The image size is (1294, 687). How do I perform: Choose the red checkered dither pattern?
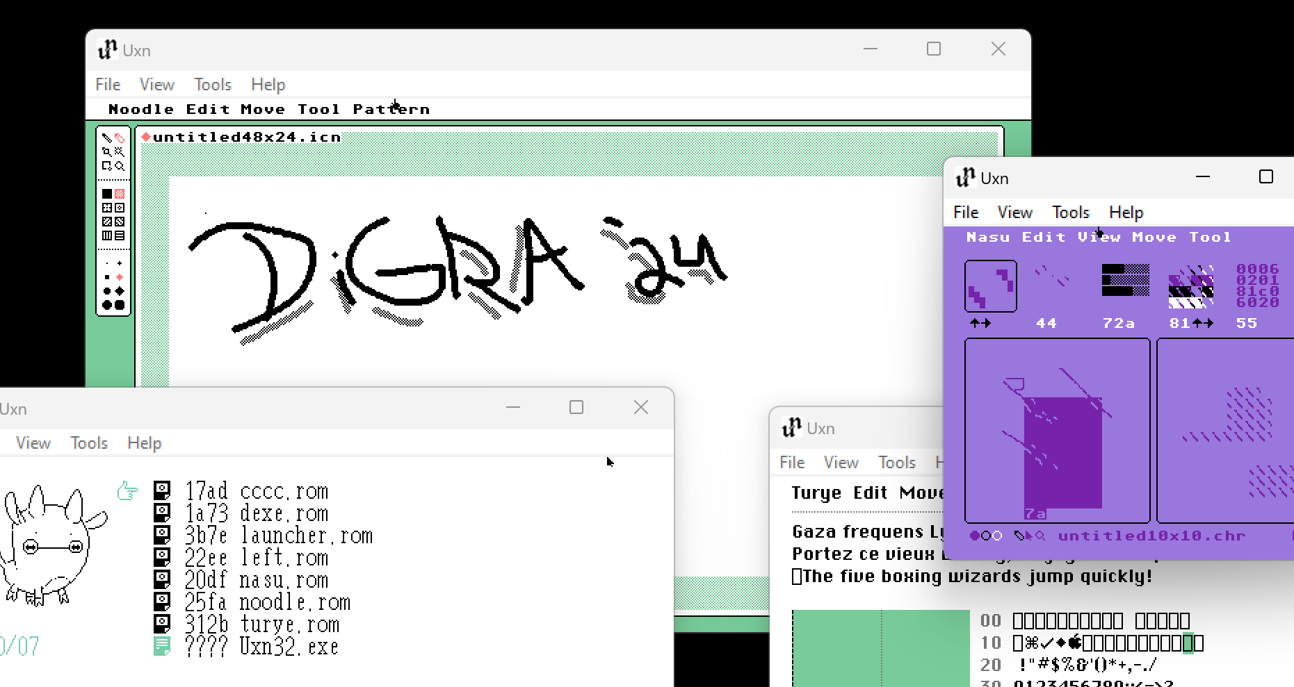(120, 194)
